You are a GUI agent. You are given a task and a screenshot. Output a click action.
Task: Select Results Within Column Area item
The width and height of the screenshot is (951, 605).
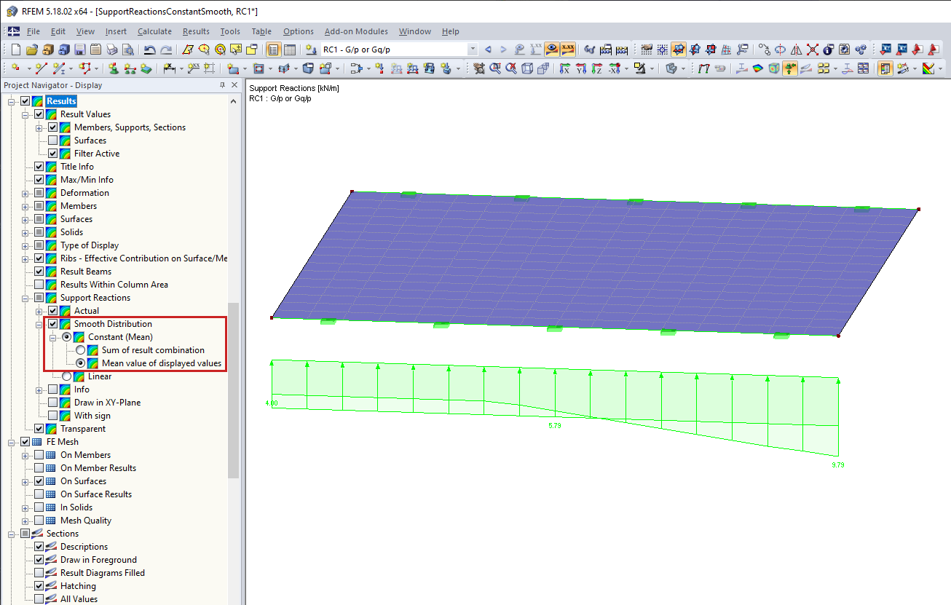(114, 285)
